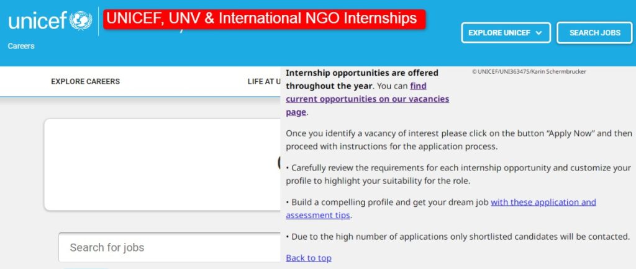Click the Apply Now instruction paragraph
The height and width of the screenshot is (269, 636).
click(459, 140)
